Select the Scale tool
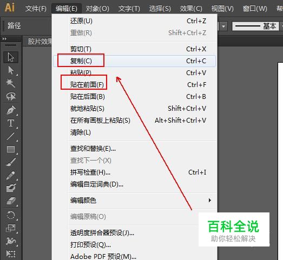The image size is (283, 260). coord(11,228)
